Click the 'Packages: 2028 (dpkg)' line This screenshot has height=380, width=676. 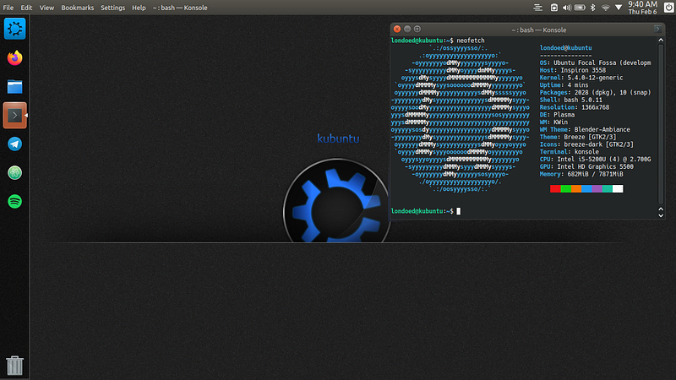tap(595, 93)
